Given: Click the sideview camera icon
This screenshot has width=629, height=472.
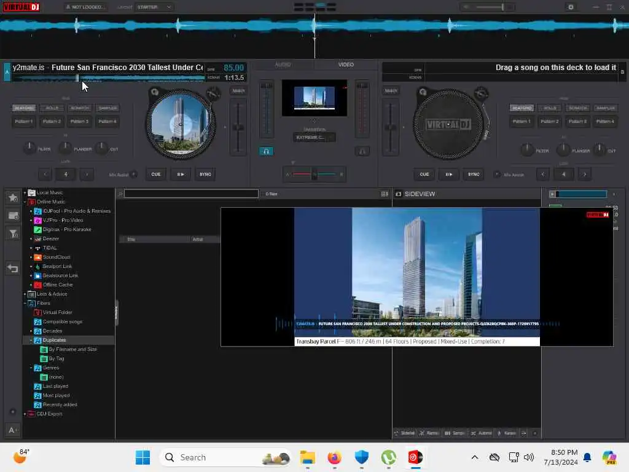Looking at the screenshot, I should pos(398,194).
